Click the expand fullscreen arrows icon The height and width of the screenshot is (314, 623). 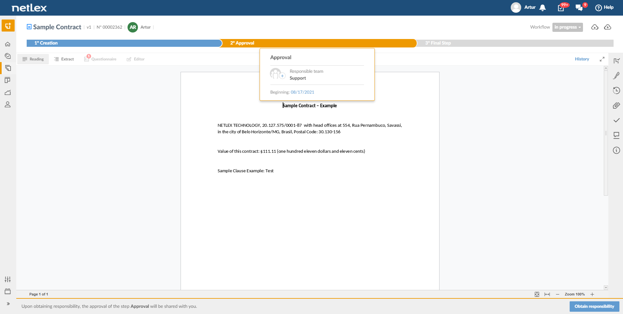[602, 59]
